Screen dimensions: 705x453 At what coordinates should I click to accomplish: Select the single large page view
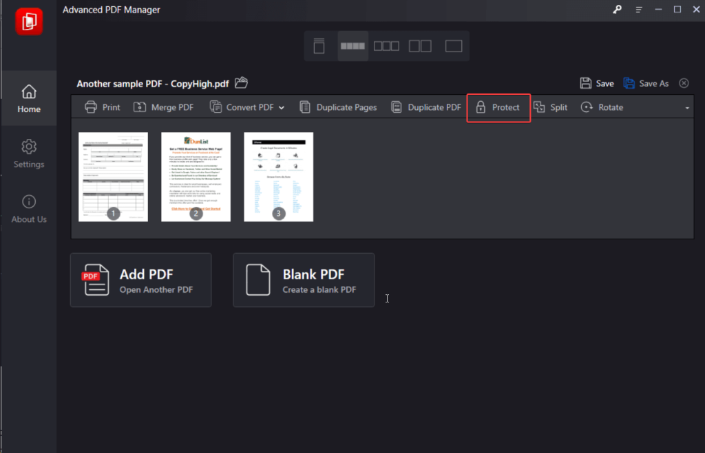(453, 46)
